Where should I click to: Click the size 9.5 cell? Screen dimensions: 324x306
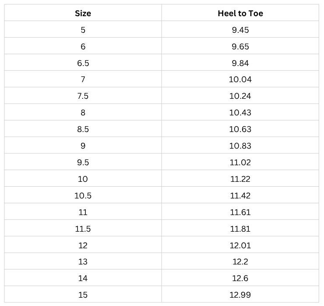(x=83, y=163)
